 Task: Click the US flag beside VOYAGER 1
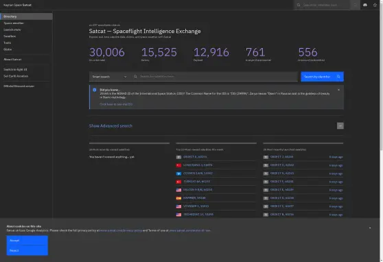178,206
